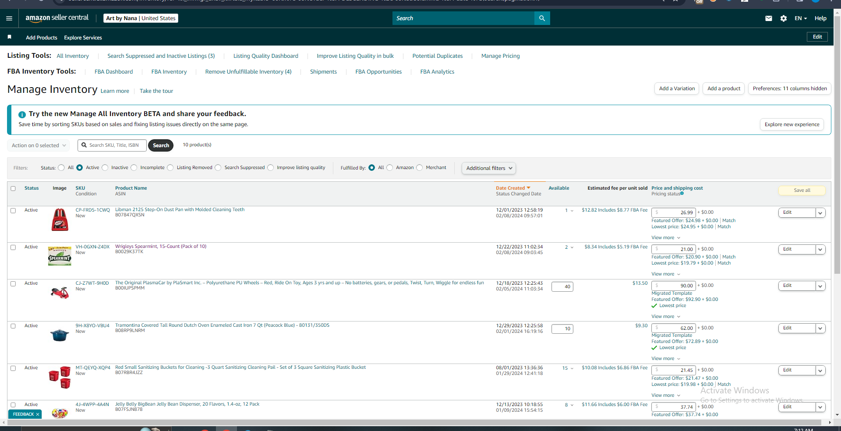The image size is (841, 431).
Task: Select the All status radio button
Action: [x=61, y=168]
